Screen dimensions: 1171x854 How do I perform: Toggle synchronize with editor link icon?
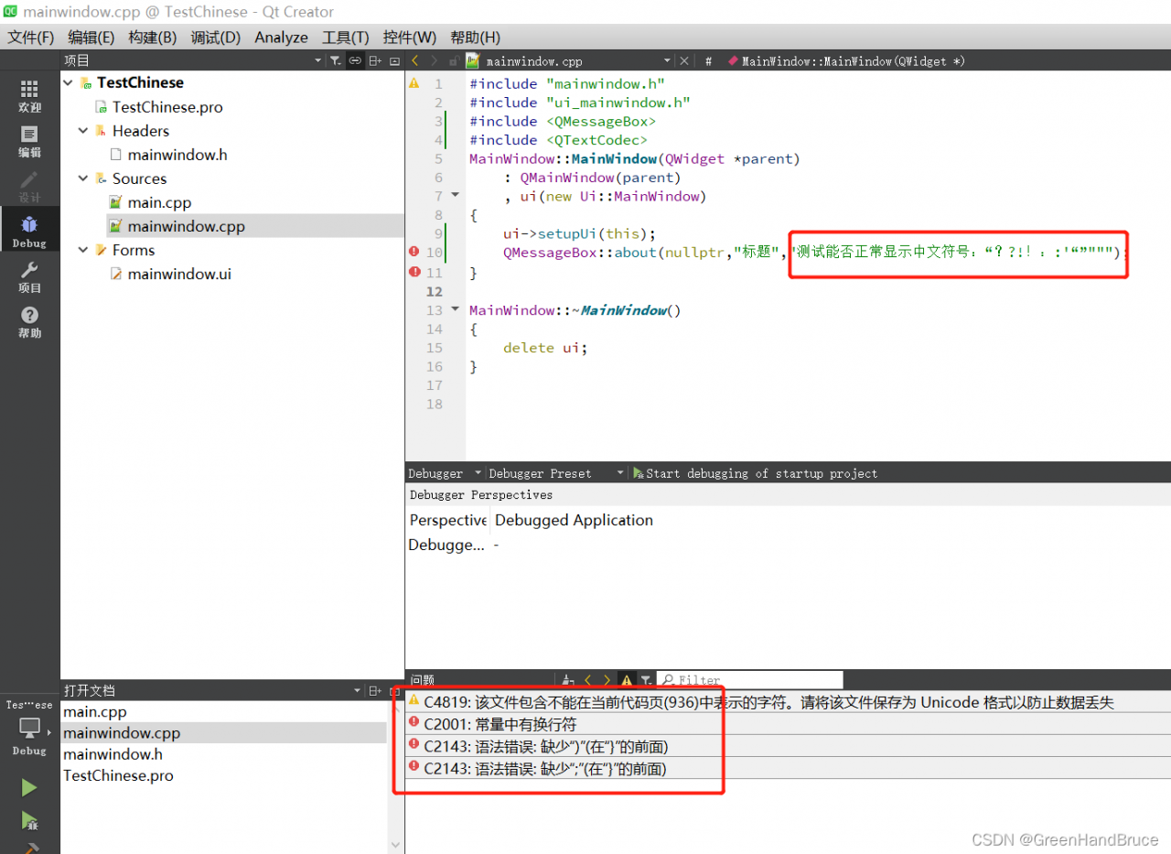tap(355, 60)
